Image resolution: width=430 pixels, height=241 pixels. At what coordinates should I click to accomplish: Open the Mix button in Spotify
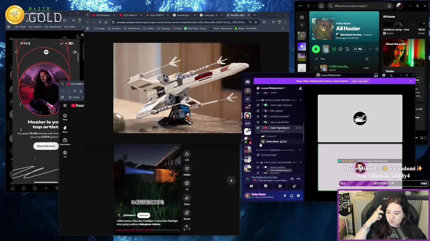click(x=358, y=49)
